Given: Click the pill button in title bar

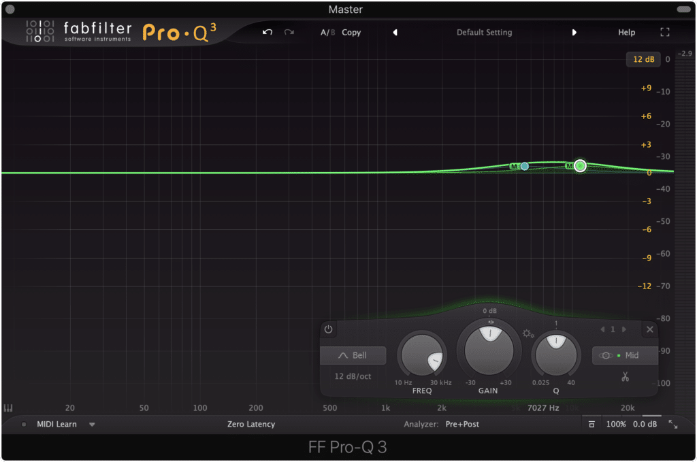Looking at the screenshot, I should [x=683, y=10].
